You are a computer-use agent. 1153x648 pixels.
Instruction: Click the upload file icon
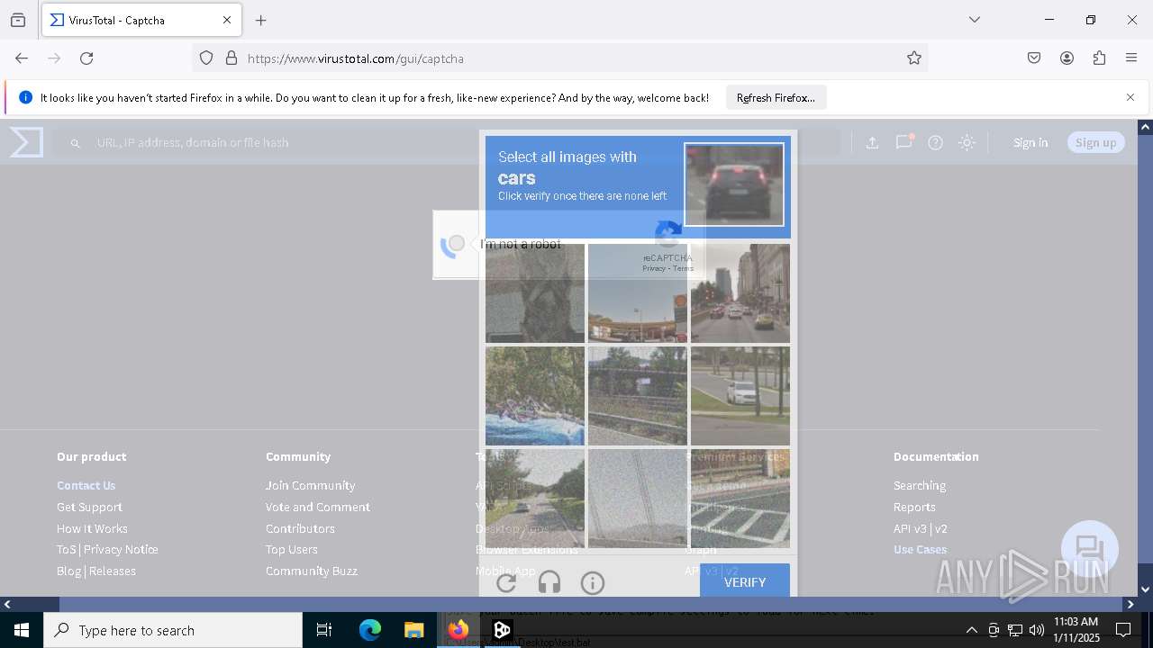coord(872,142)
